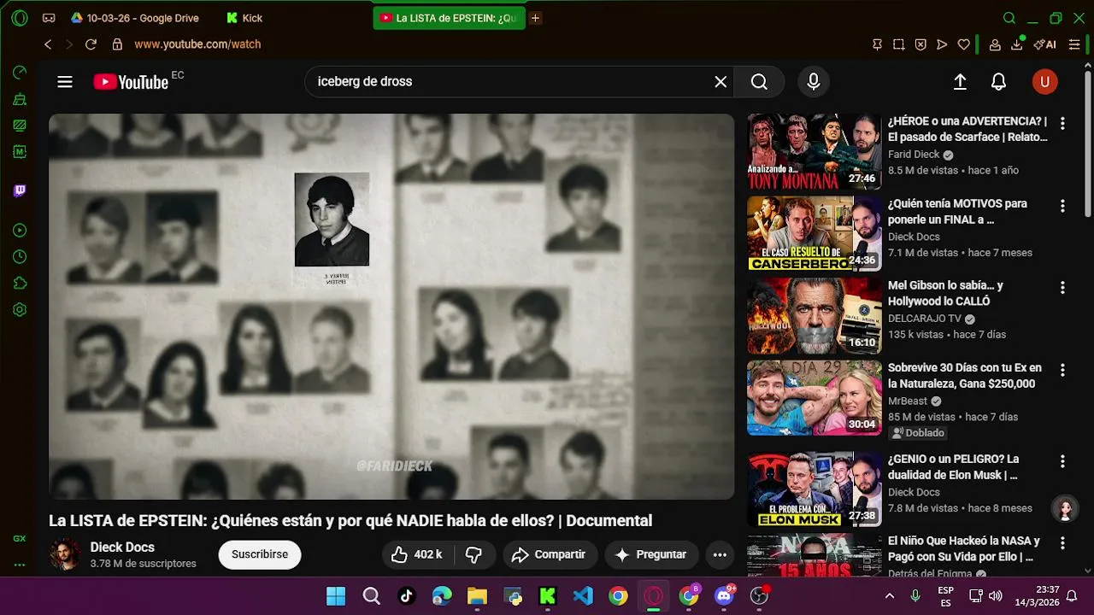
Task: Open the workspaces icon beside tabs
Action: (x=49, y=18)
